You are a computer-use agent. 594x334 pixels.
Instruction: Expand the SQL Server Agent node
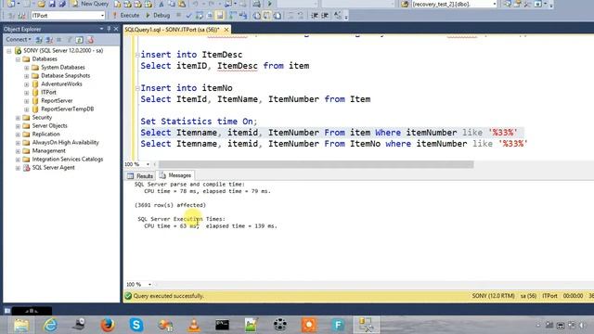(x=18, y=168)
